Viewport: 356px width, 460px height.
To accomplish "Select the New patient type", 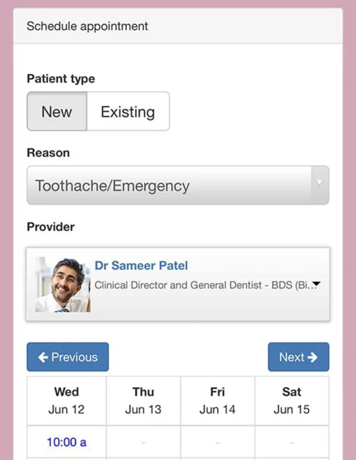I will point(57,112).
